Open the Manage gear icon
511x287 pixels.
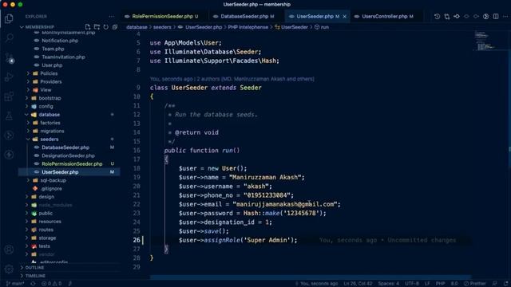(9, 269)
